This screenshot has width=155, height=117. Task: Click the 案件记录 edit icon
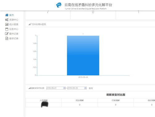click(x=7, y=34)
